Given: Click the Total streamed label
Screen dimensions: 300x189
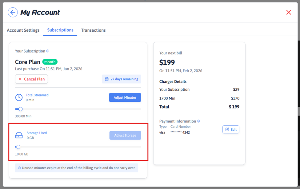Looking at the screenshot, I should tap(37, 95).
